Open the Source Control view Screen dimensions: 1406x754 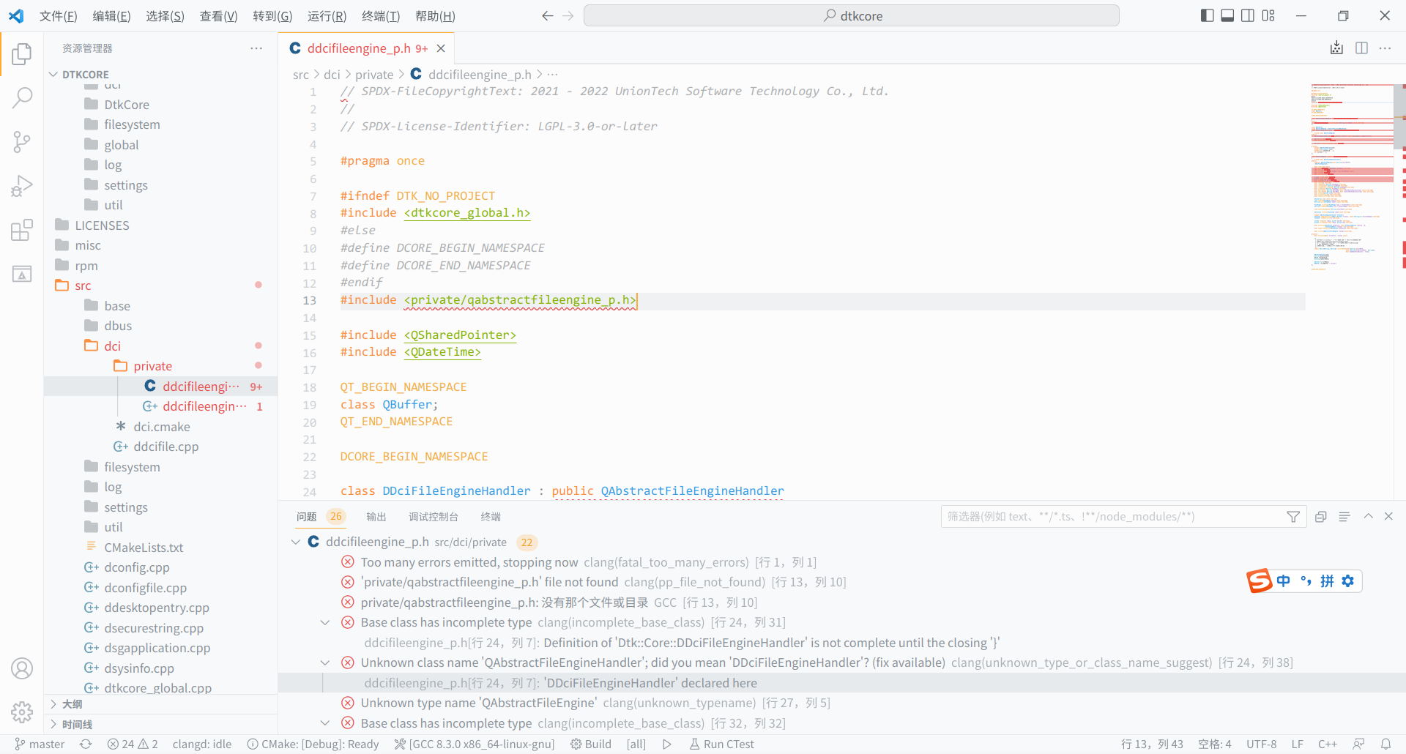point(22,141)
